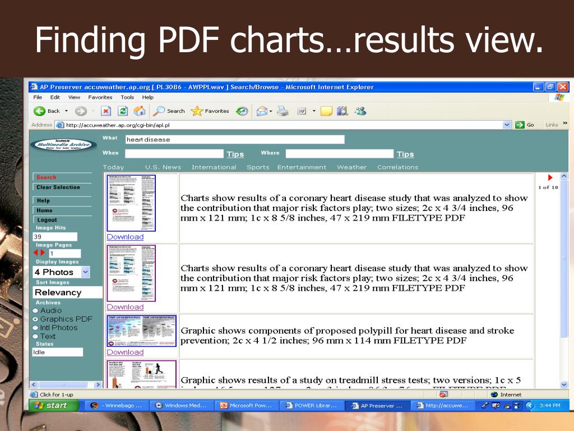
Task: Click the Tips link next to When
Action: pyautogui.click(x=235, y=154)
